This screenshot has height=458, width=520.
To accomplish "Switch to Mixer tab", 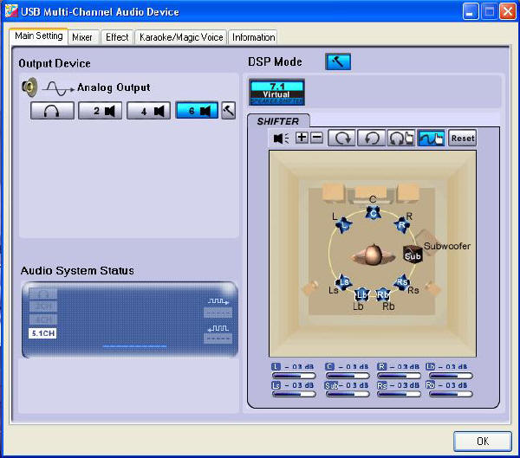I will [83, 37].
